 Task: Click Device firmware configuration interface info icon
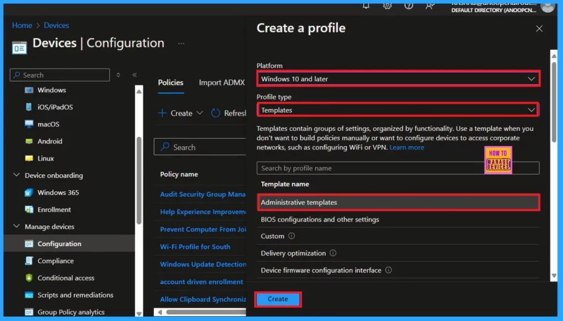click(x=389, y=270)
